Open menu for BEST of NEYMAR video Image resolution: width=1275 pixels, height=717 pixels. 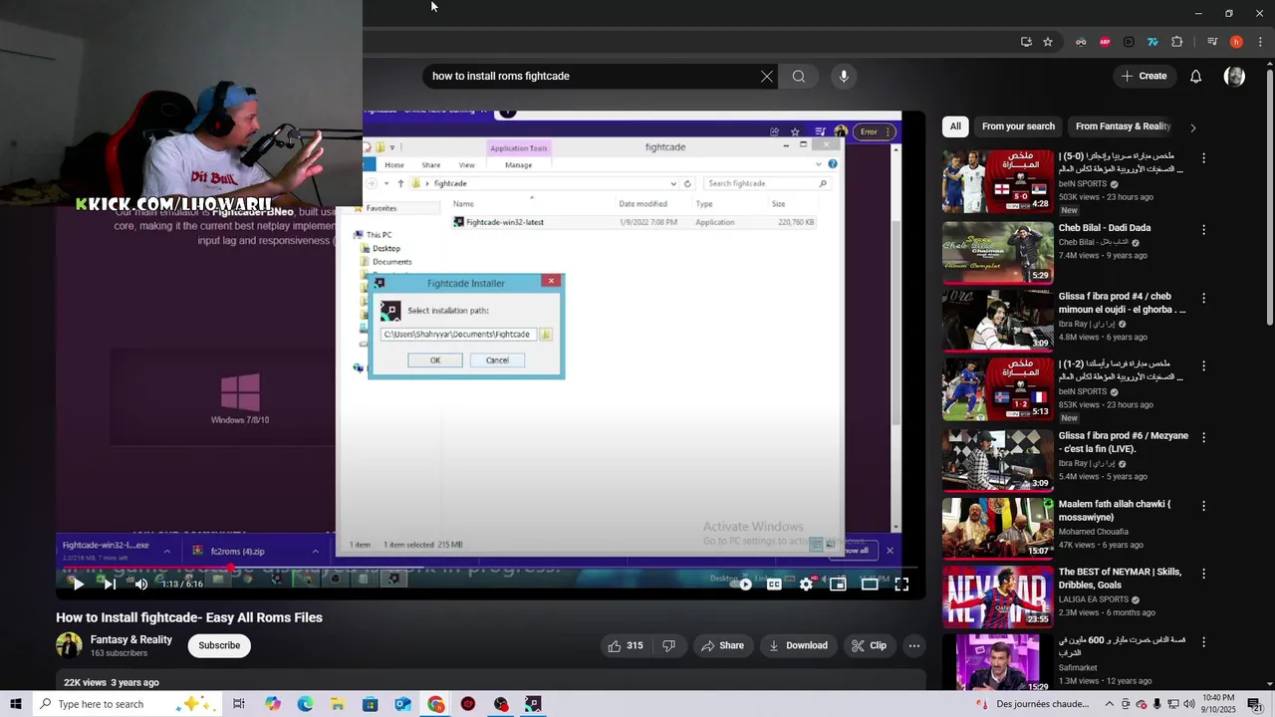(1203, 574)
